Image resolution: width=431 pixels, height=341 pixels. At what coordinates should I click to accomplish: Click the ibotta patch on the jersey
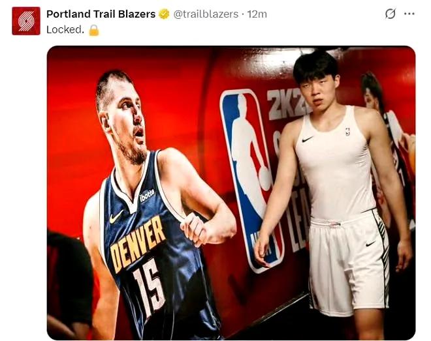[x=147, y=195]
